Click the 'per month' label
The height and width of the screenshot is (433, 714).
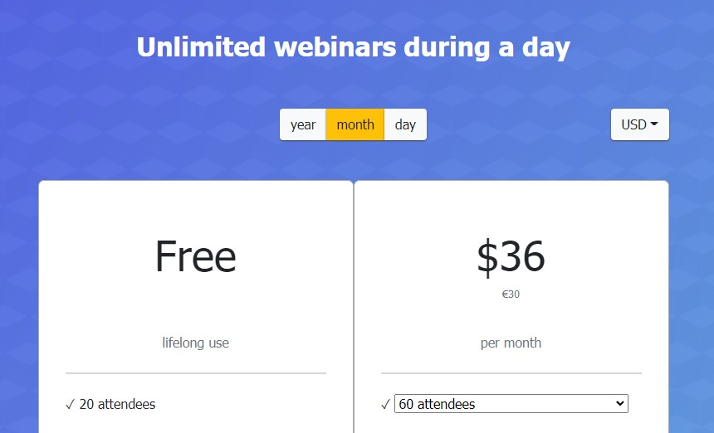tap(511, 343)
